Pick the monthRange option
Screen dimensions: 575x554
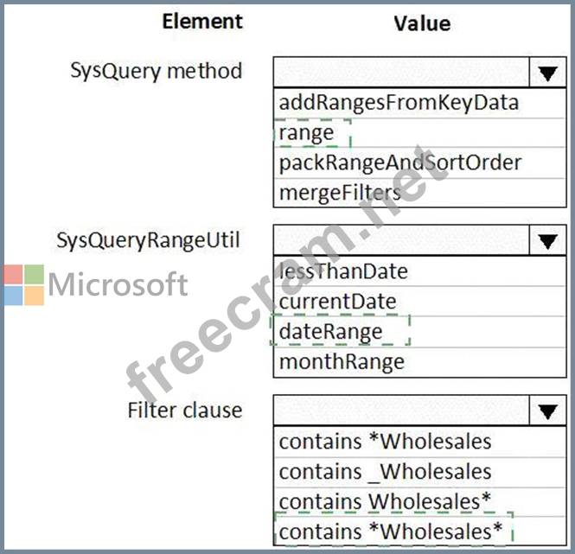pyautogui.click(x=341, y=360)
